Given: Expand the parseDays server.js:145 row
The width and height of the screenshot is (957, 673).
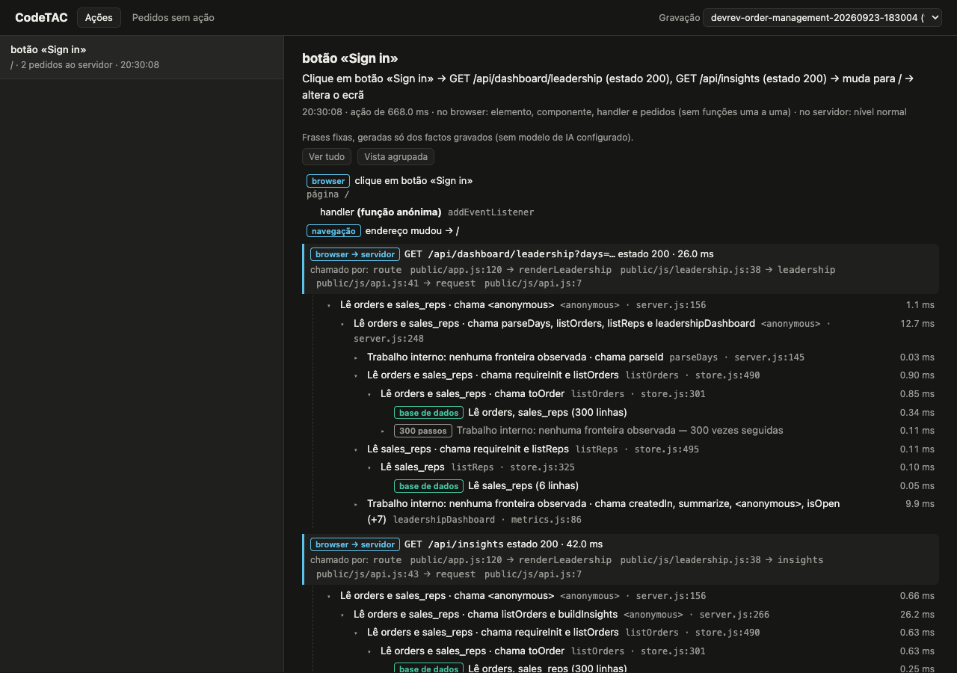Looking at the screenshot, I should pos(356,357).
